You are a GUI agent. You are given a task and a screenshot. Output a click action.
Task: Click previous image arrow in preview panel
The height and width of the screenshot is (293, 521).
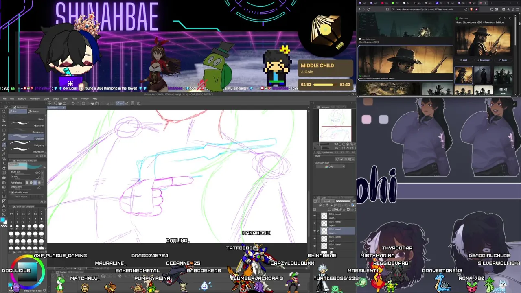pos(500,18)
